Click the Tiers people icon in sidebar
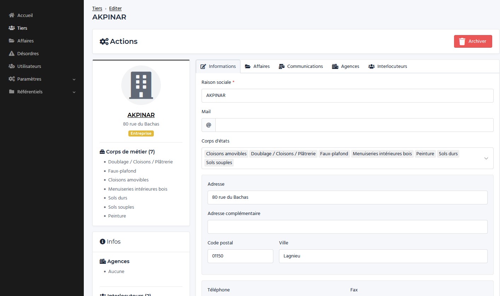500x296 pixels. 12,28
